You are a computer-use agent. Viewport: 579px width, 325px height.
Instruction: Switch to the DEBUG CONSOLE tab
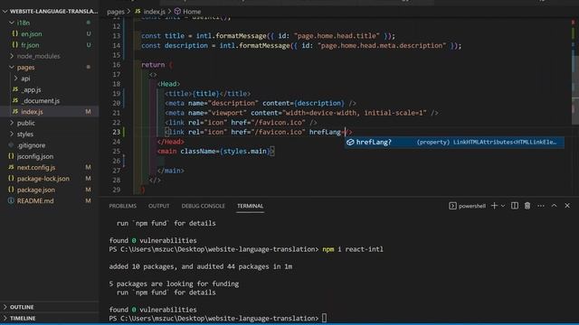tap(203, 206)
